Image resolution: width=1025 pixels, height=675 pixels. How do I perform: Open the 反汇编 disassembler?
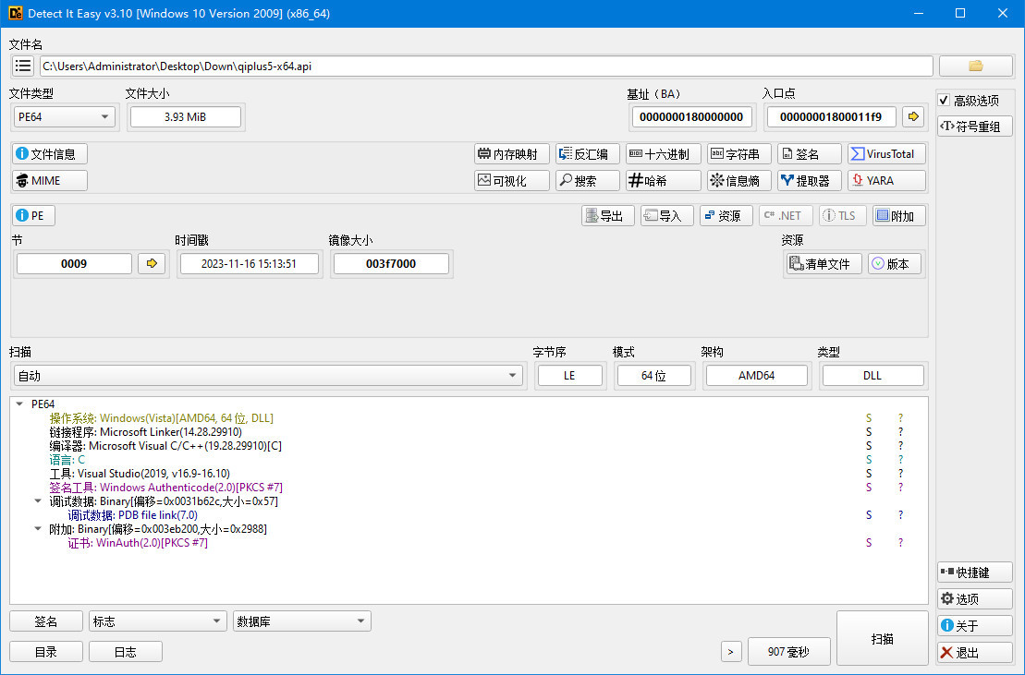pos(587,153)
